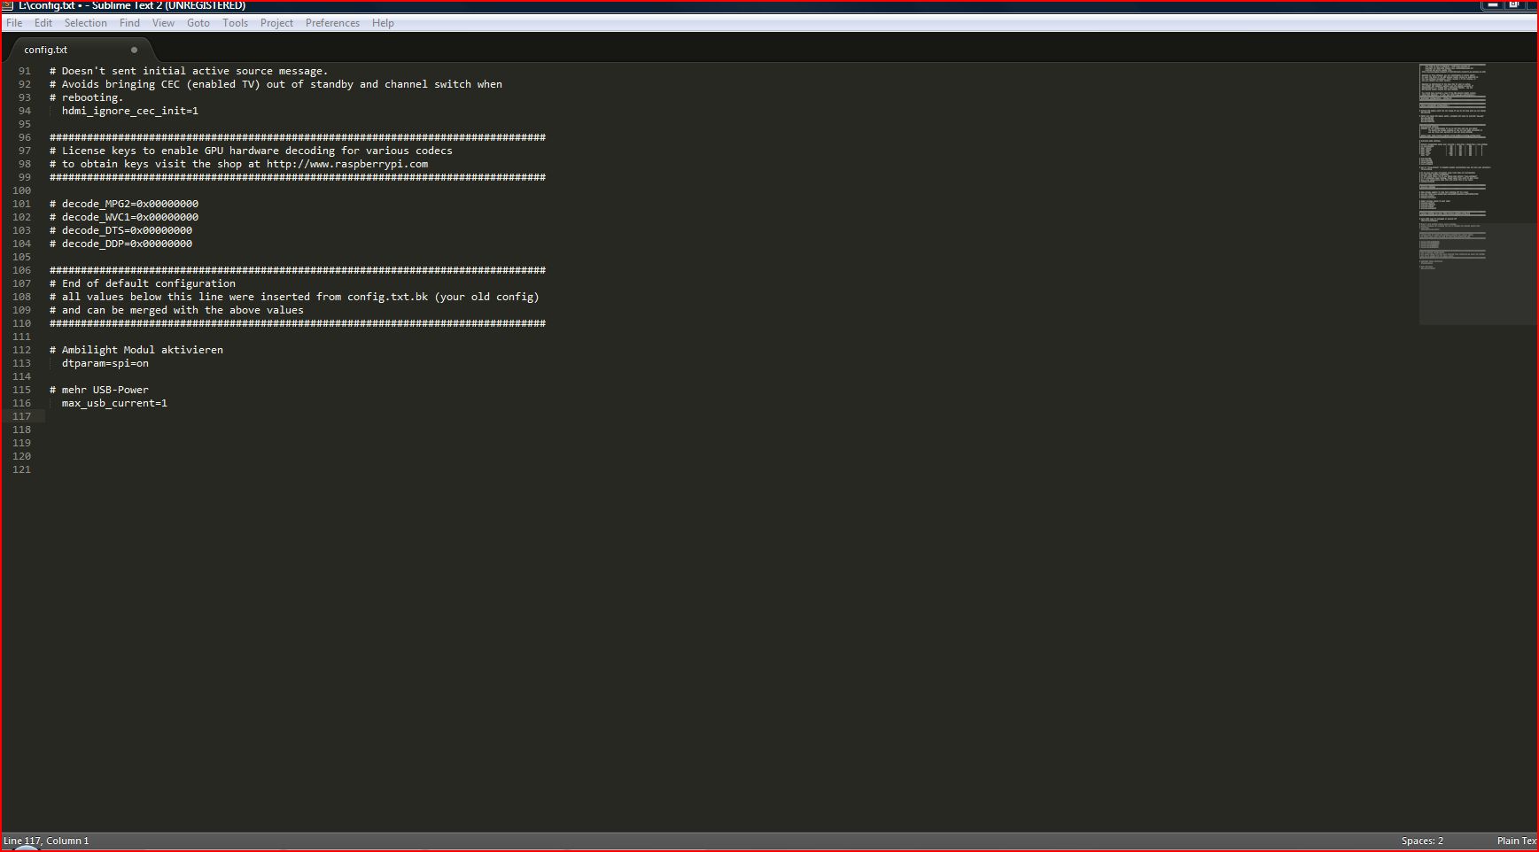Open the Project menu
Image resolution: width=1539 pixels, height=852 pixels.
coord(276,23)
